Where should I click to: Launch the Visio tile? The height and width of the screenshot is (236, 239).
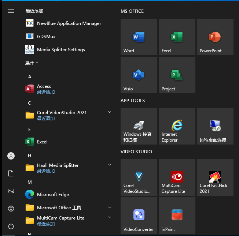[139, 75]
